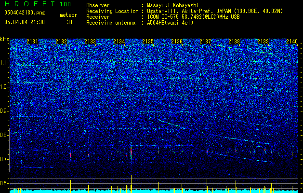Select the file name 0504042130.png
This screenshot has height=193, width=303.
coord(25,13)
